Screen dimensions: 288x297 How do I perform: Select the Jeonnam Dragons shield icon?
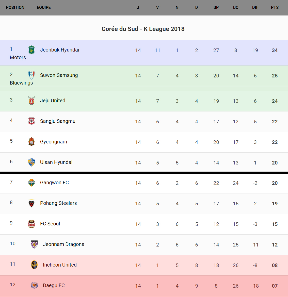point(34,244)
